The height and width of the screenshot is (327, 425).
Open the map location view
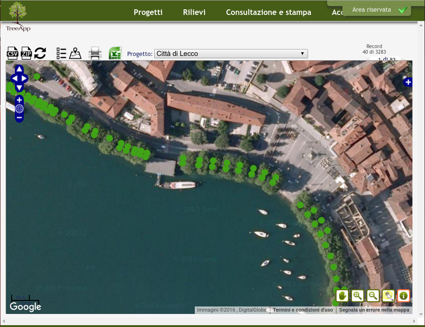pos(75,53)
